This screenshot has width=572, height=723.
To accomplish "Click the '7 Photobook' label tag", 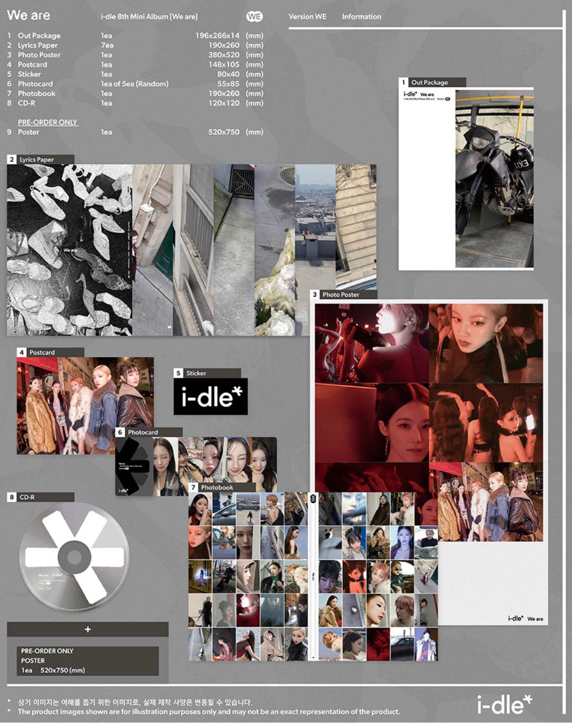I will point(222,487).
